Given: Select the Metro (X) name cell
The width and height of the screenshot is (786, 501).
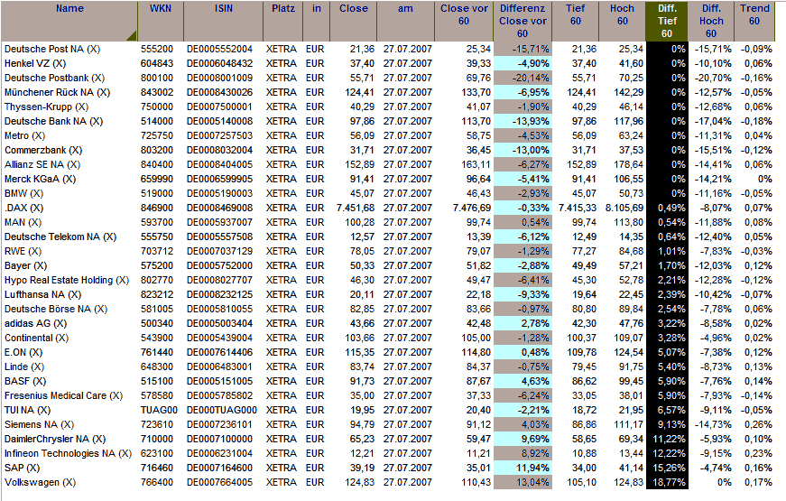Looking at the screenshot, I should click(x=24, y=136).
